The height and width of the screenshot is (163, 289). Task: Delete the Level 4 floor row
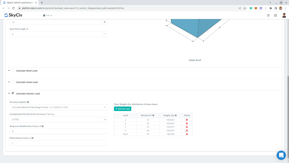(187, 127)
